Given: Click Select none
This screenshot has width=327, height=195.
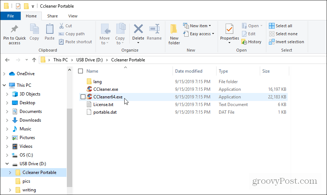Looking at the screenshot, I should [283, 34].
